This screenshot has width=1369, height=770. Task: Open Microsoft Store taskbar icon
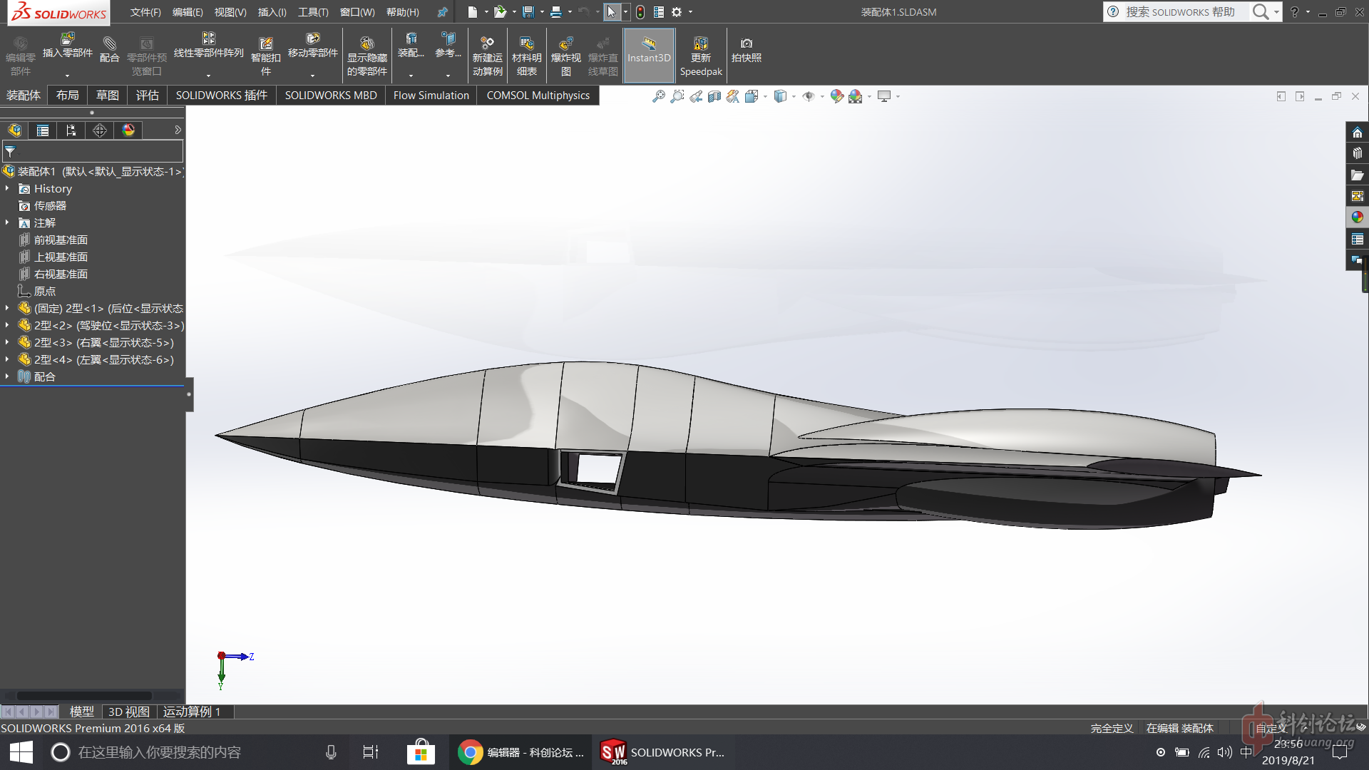pyautogui.click(x=421, y=752)
